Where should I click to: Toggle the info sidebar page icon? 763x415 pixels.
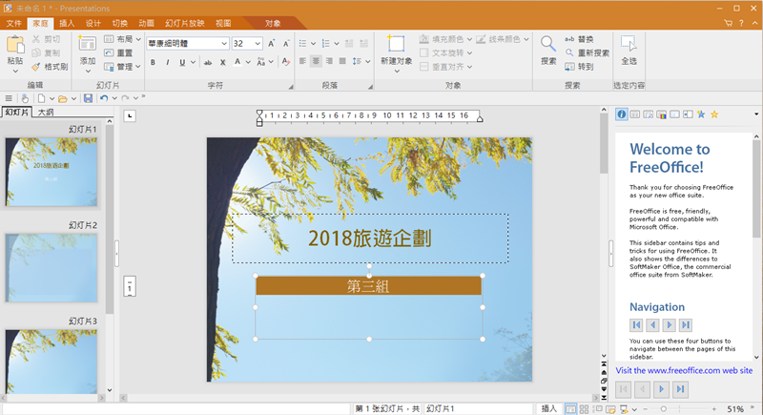click(622, 114)
